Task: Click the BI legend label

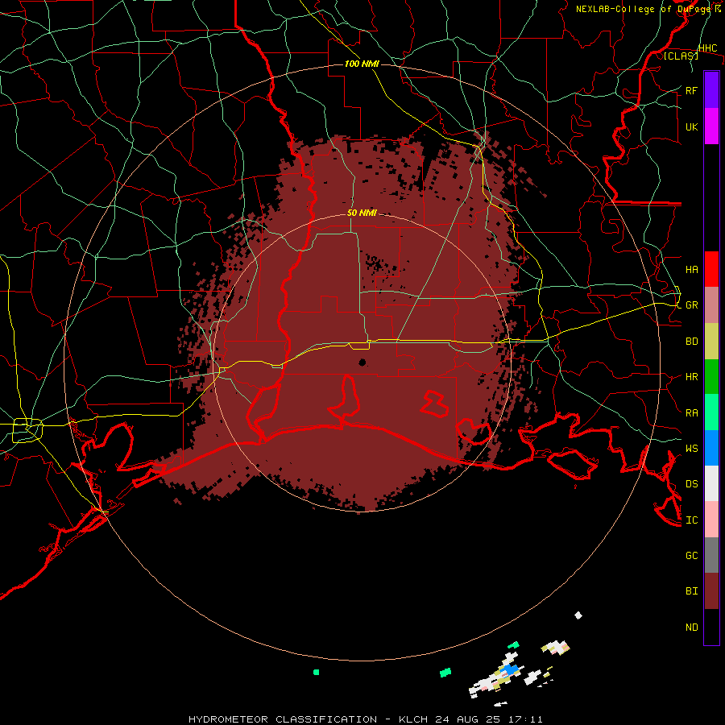Action: pos(692,591)
